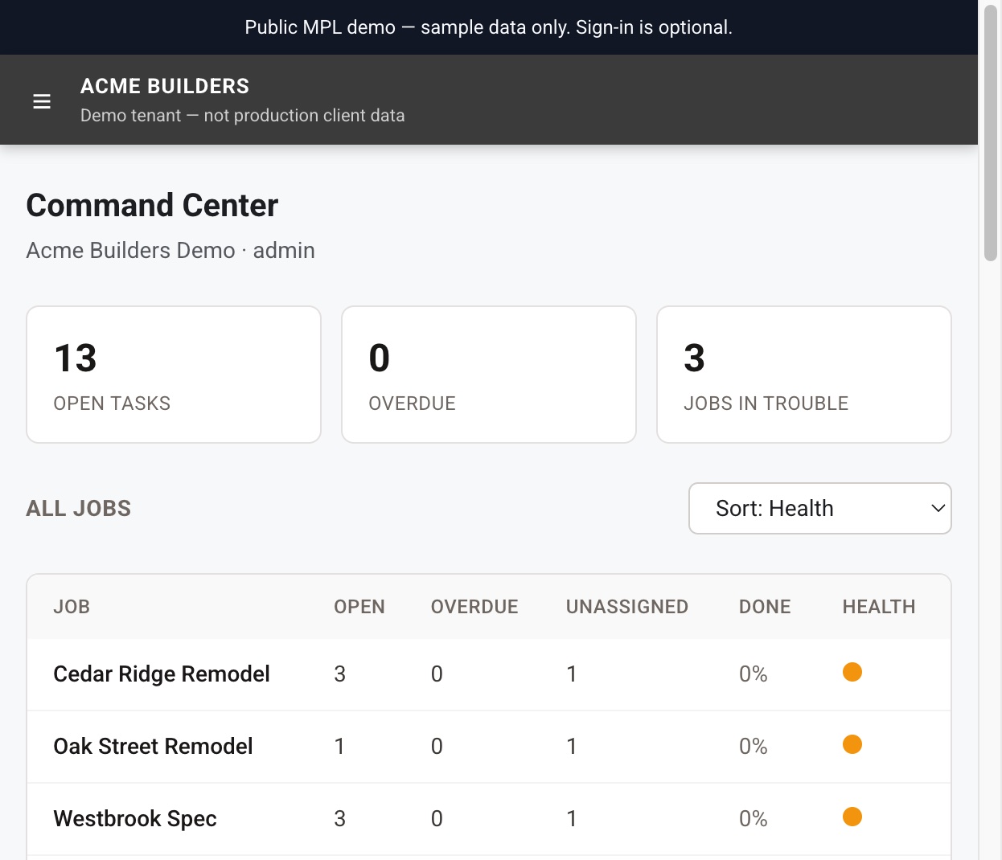Select the 3 Jobs in Trouble card

coord(804,375)
